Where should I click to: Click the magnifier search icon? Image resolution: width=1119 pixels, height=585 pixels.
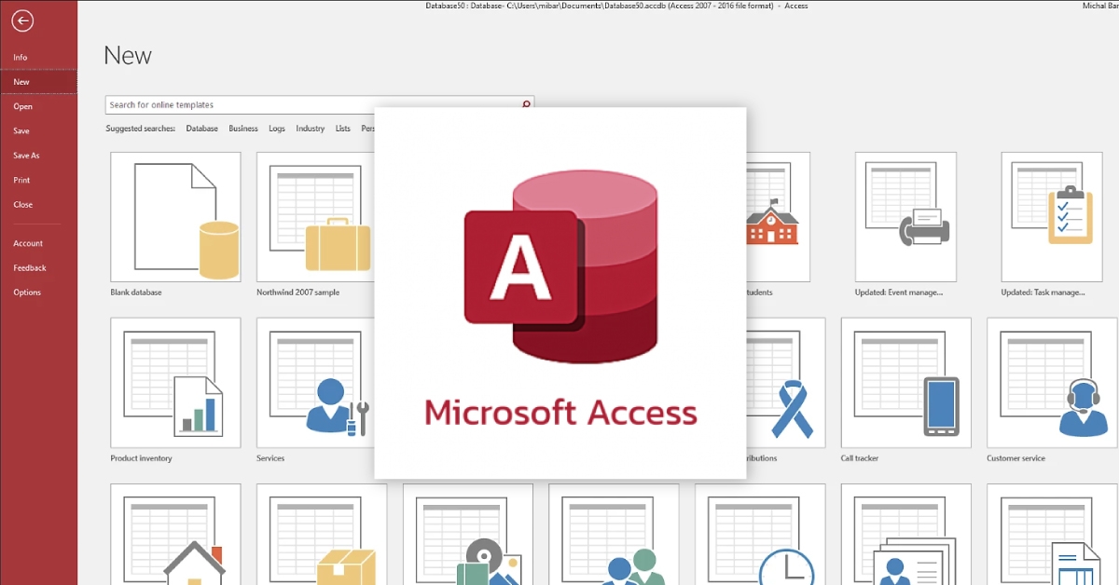527,105
